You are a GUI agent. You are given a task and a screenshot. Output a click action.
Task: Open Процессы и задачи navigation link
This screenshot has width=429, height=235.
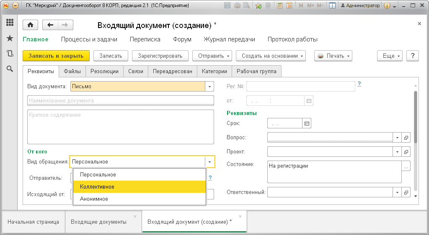pos(89,39)
